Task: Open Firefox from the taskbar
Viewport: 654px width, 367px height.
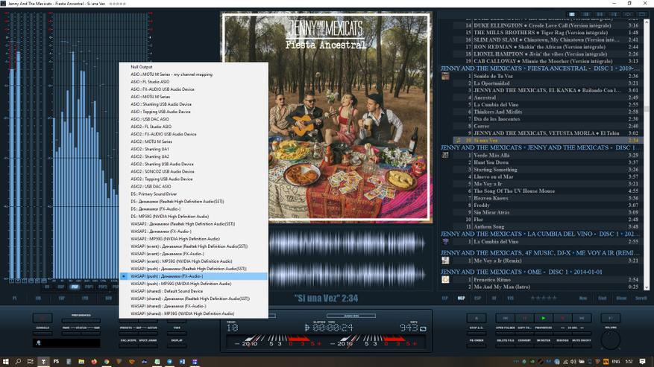Action: tap(94, 362)
